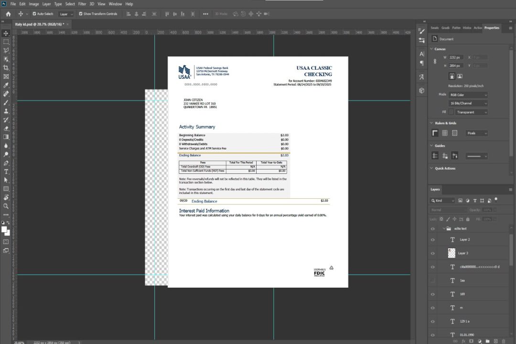Select the Pen tool

[x=6, y=163]
